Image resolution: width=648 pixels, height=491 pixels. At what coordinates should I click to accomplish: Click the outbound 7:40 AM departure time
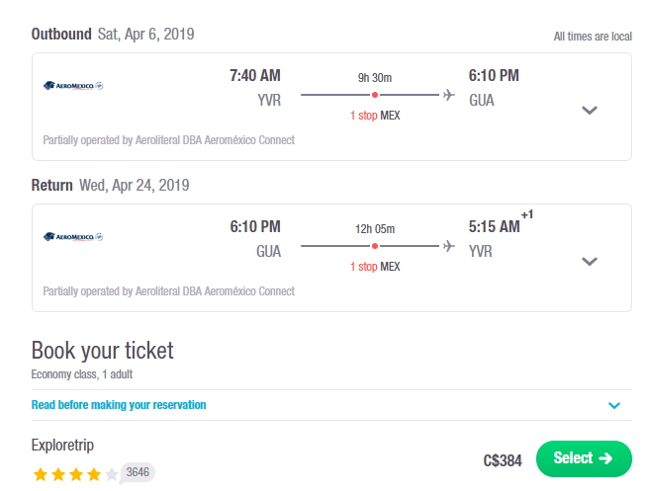click(x=255, y=75)
